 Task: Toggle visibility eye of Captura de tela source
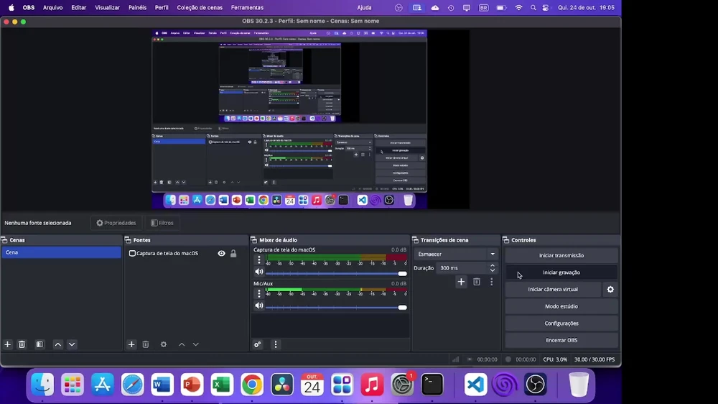pos(222,253)
